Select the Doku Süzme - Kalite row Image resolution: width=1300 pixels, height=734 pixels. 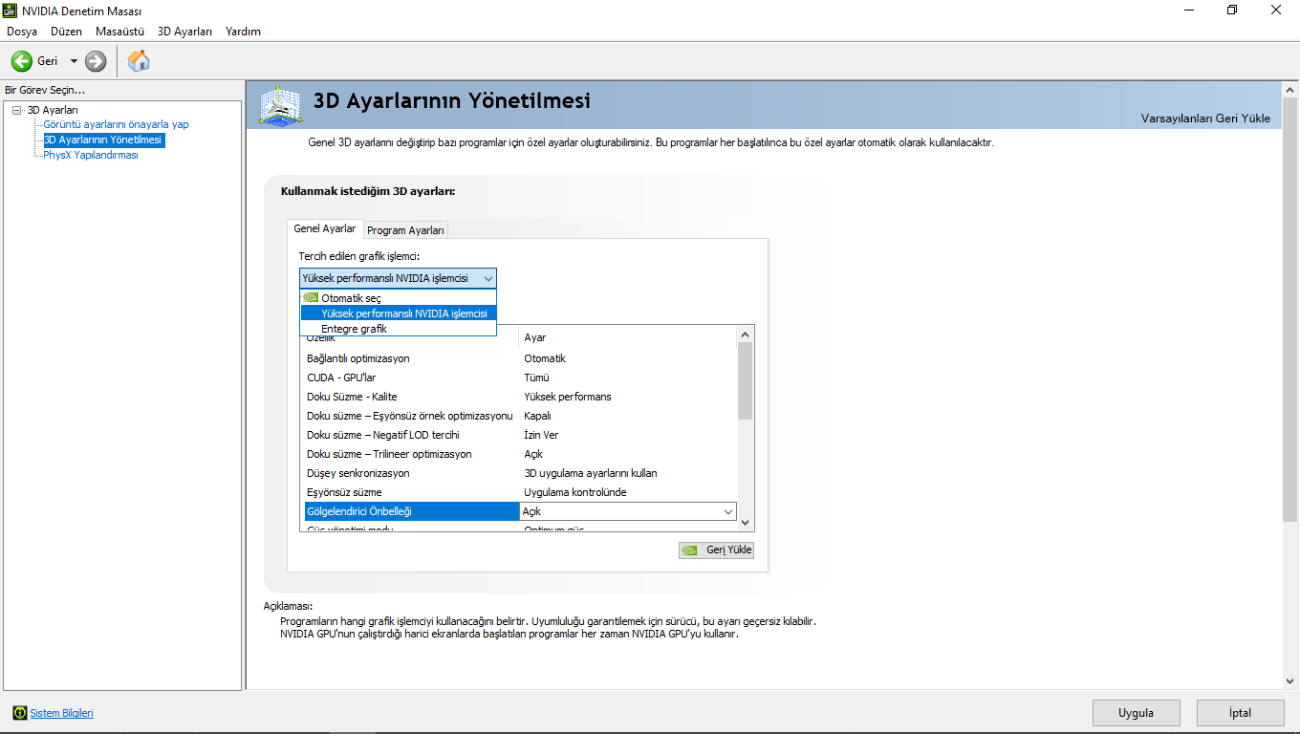pyautogui.click(x=520, y=397)
